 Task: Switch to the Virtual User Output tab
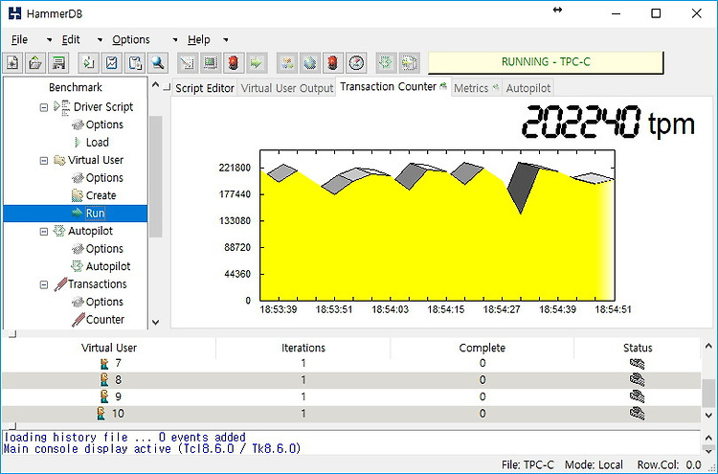point(286,88)
